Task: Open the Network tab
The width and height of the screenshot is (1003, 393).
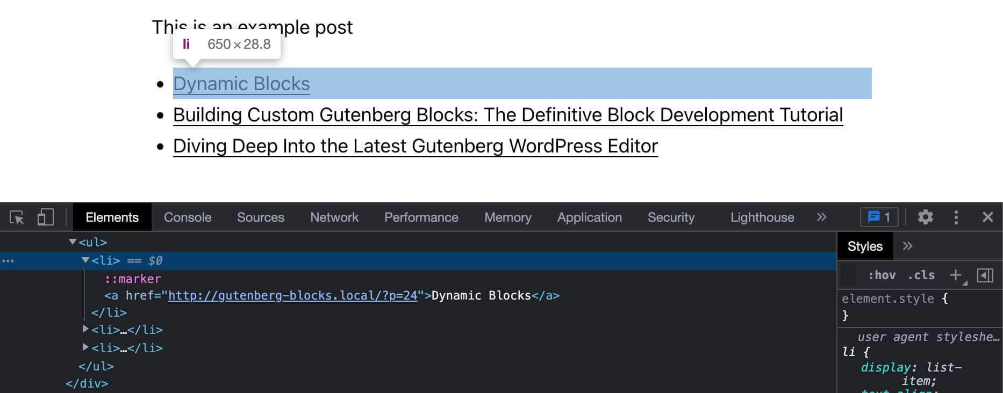Action: pos(334,217)
